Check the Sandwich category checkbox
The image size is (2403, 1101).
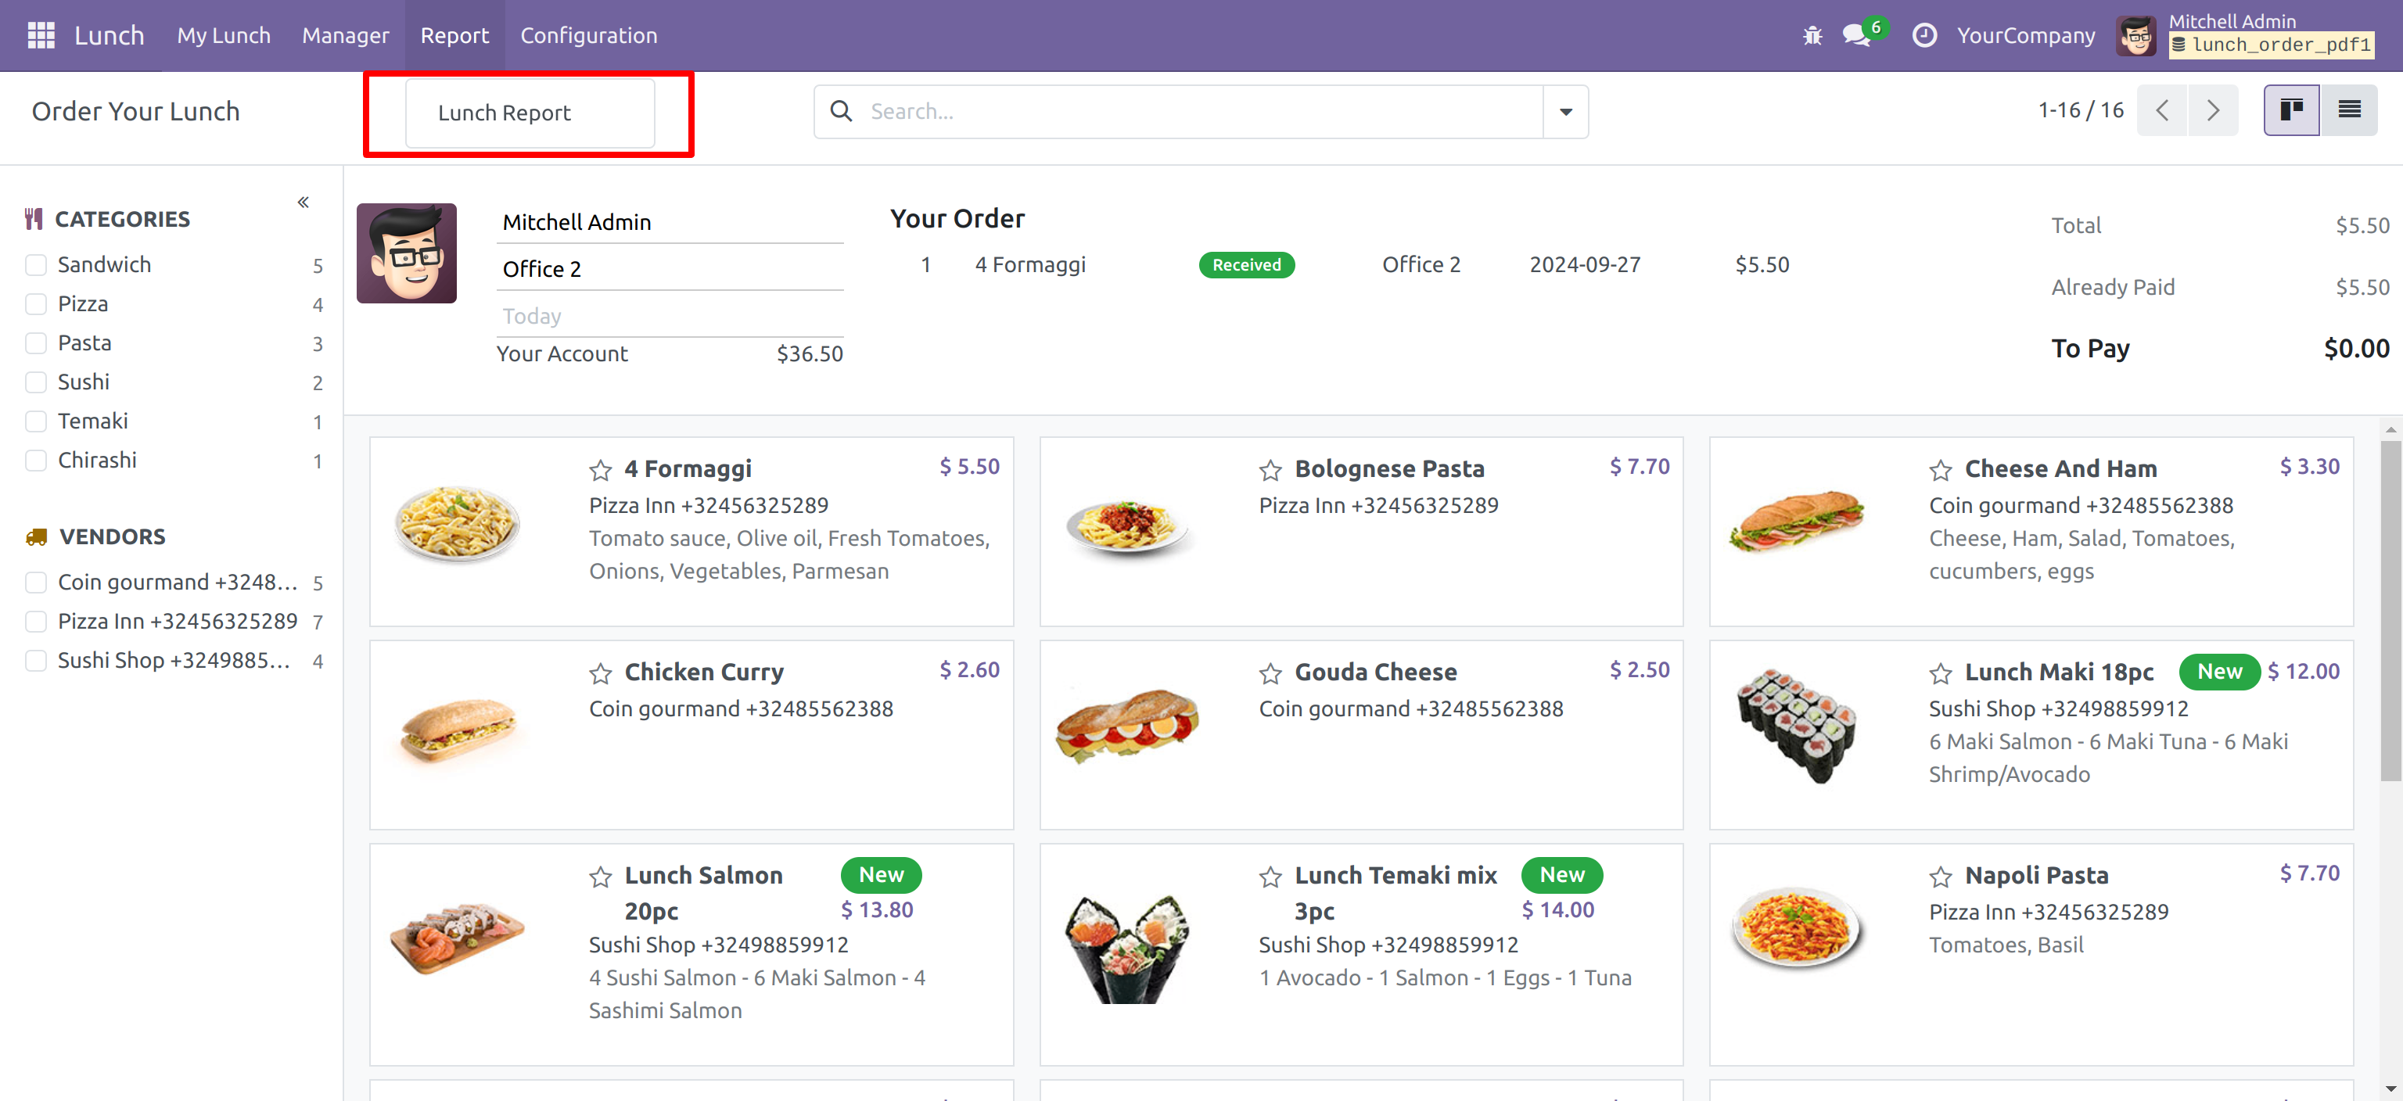tap(37, 265)
